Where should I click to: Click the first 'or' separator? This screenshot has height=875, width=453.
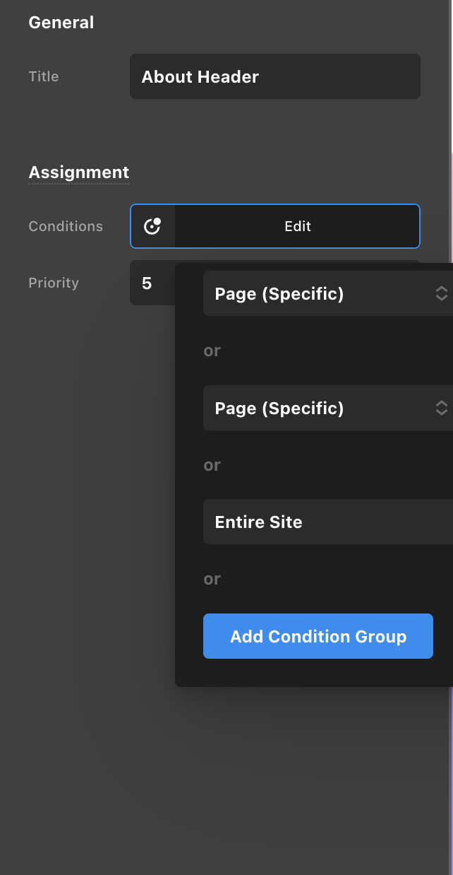point(212,351)
